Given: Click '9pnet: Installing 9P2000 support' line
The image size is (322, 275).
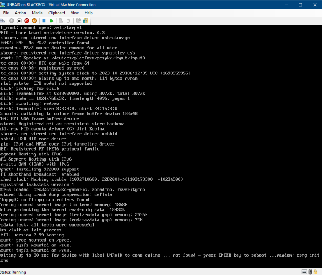Looking at the screenshot, I should 40,169.
